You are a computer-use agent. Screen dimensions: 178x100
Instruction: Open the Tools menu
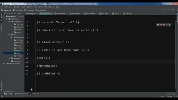41,7
